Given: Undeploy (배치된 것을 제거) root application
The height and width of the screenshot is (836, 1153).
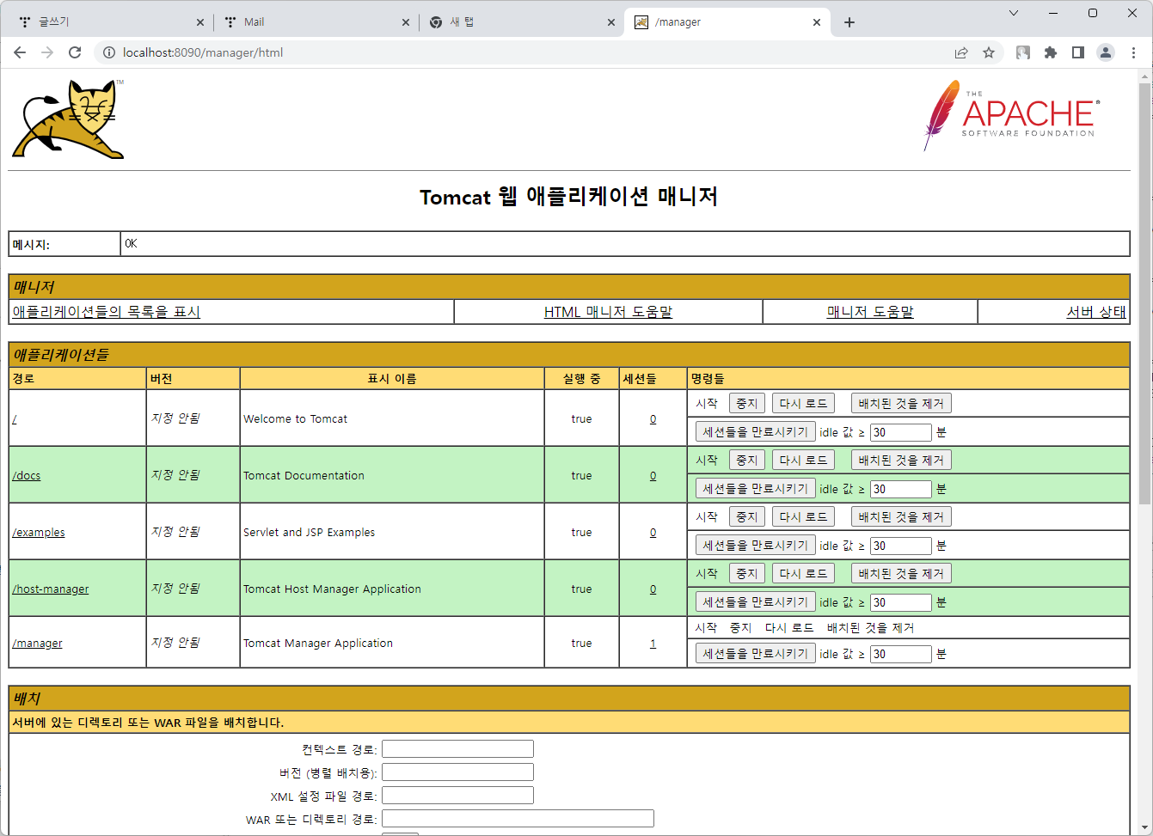Looking at the screenshot, I should 901,403.
